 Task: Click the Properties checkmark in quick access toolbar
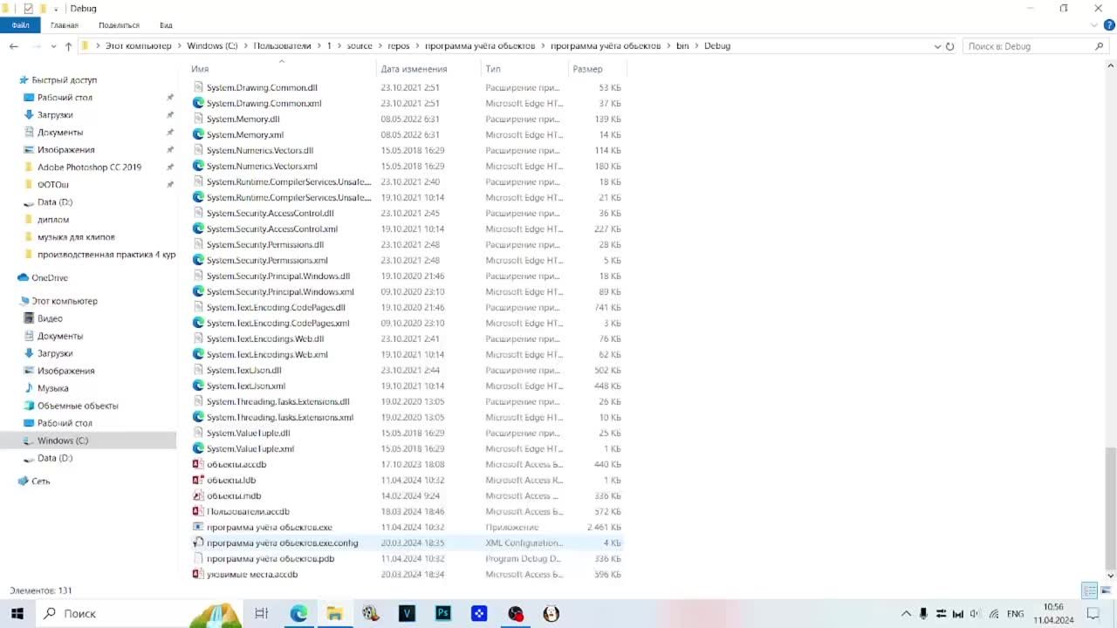28,8
